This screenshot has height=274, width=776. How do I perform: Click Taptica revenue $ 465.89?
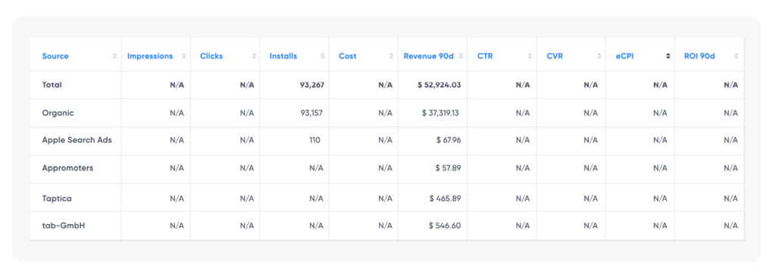446,198
